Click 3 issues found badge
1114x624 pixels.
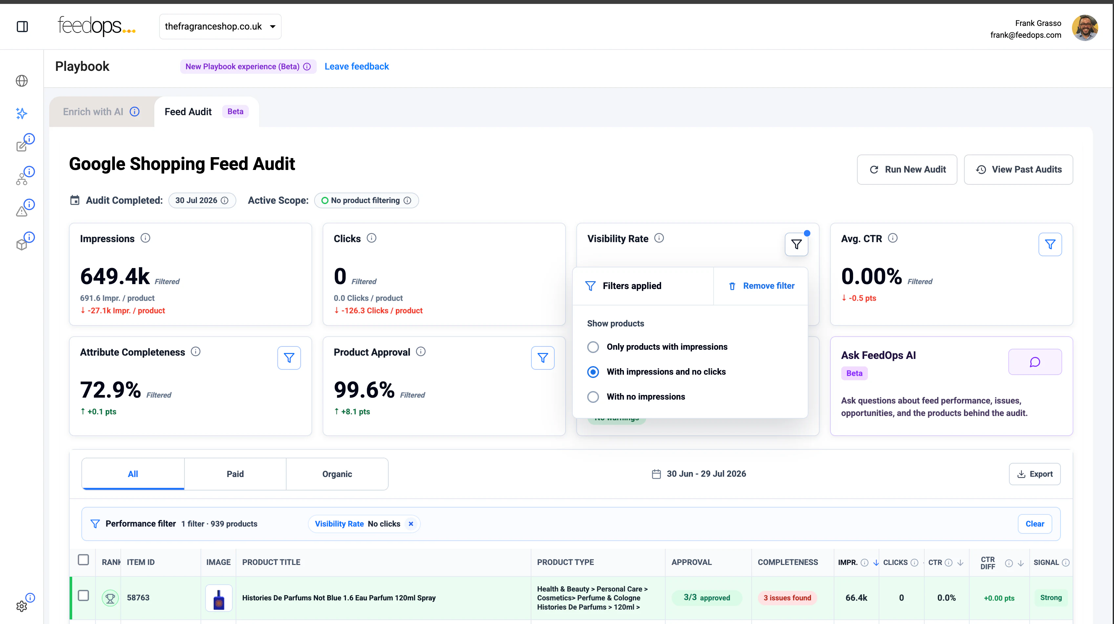click(x=787, y=598)
